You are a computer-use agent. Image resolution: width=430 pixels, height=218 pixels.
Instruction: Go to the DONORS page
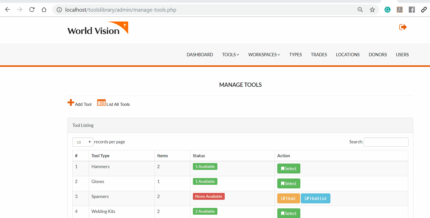[x=378, y=55]
